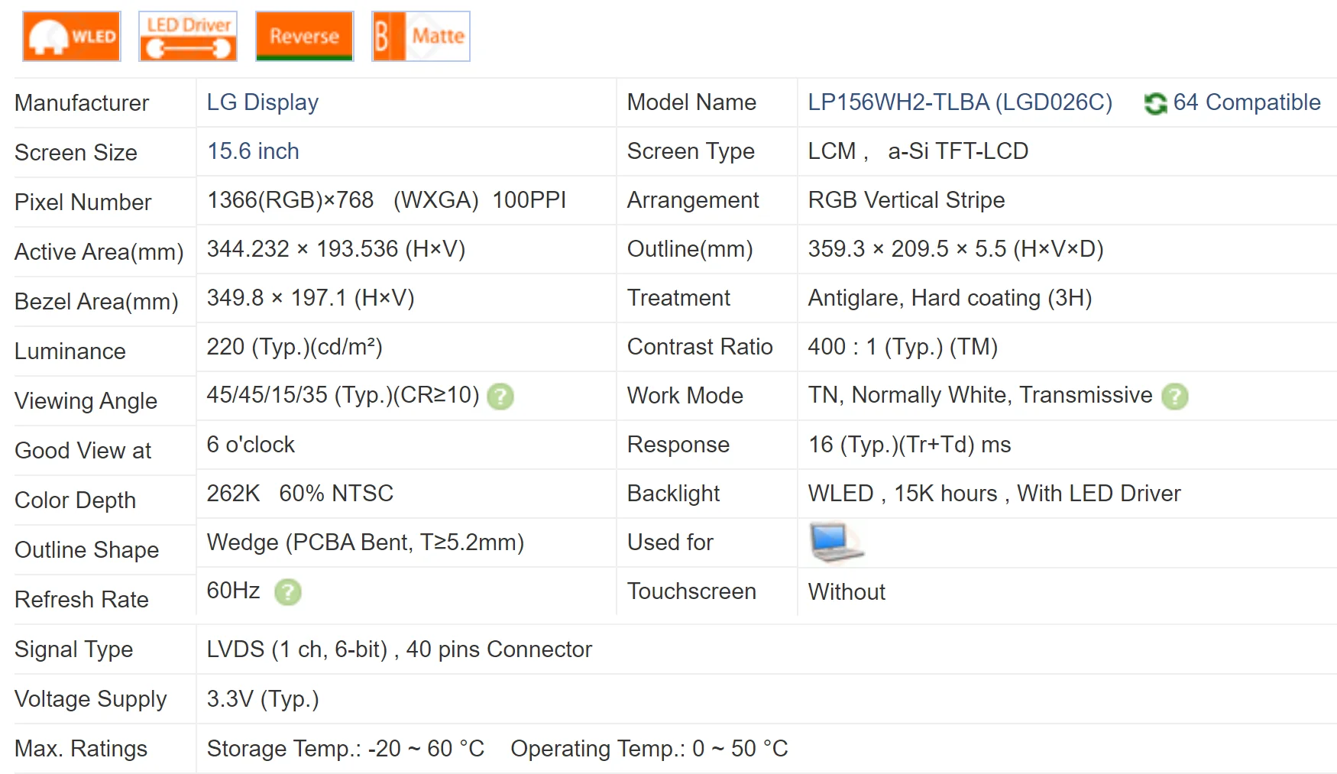1337x774 pixels.
Task: Click the Pixel Number row label
Action: click(83, 202)
